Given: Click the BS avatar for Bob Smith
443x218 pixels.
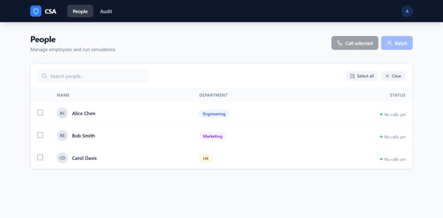Looking at the screenshot, I should [62, 136].
